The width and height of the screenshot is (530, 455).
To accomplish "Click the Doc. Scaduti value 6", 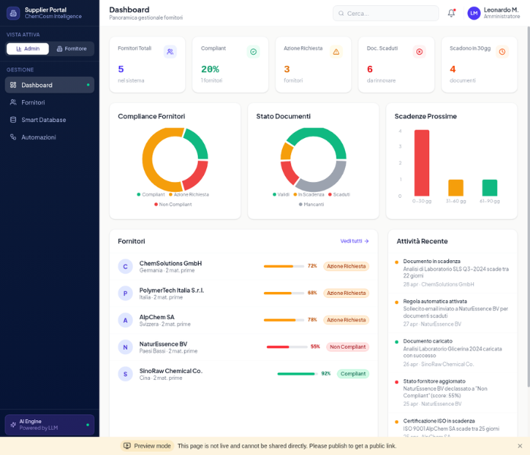I will click(370, 69).
